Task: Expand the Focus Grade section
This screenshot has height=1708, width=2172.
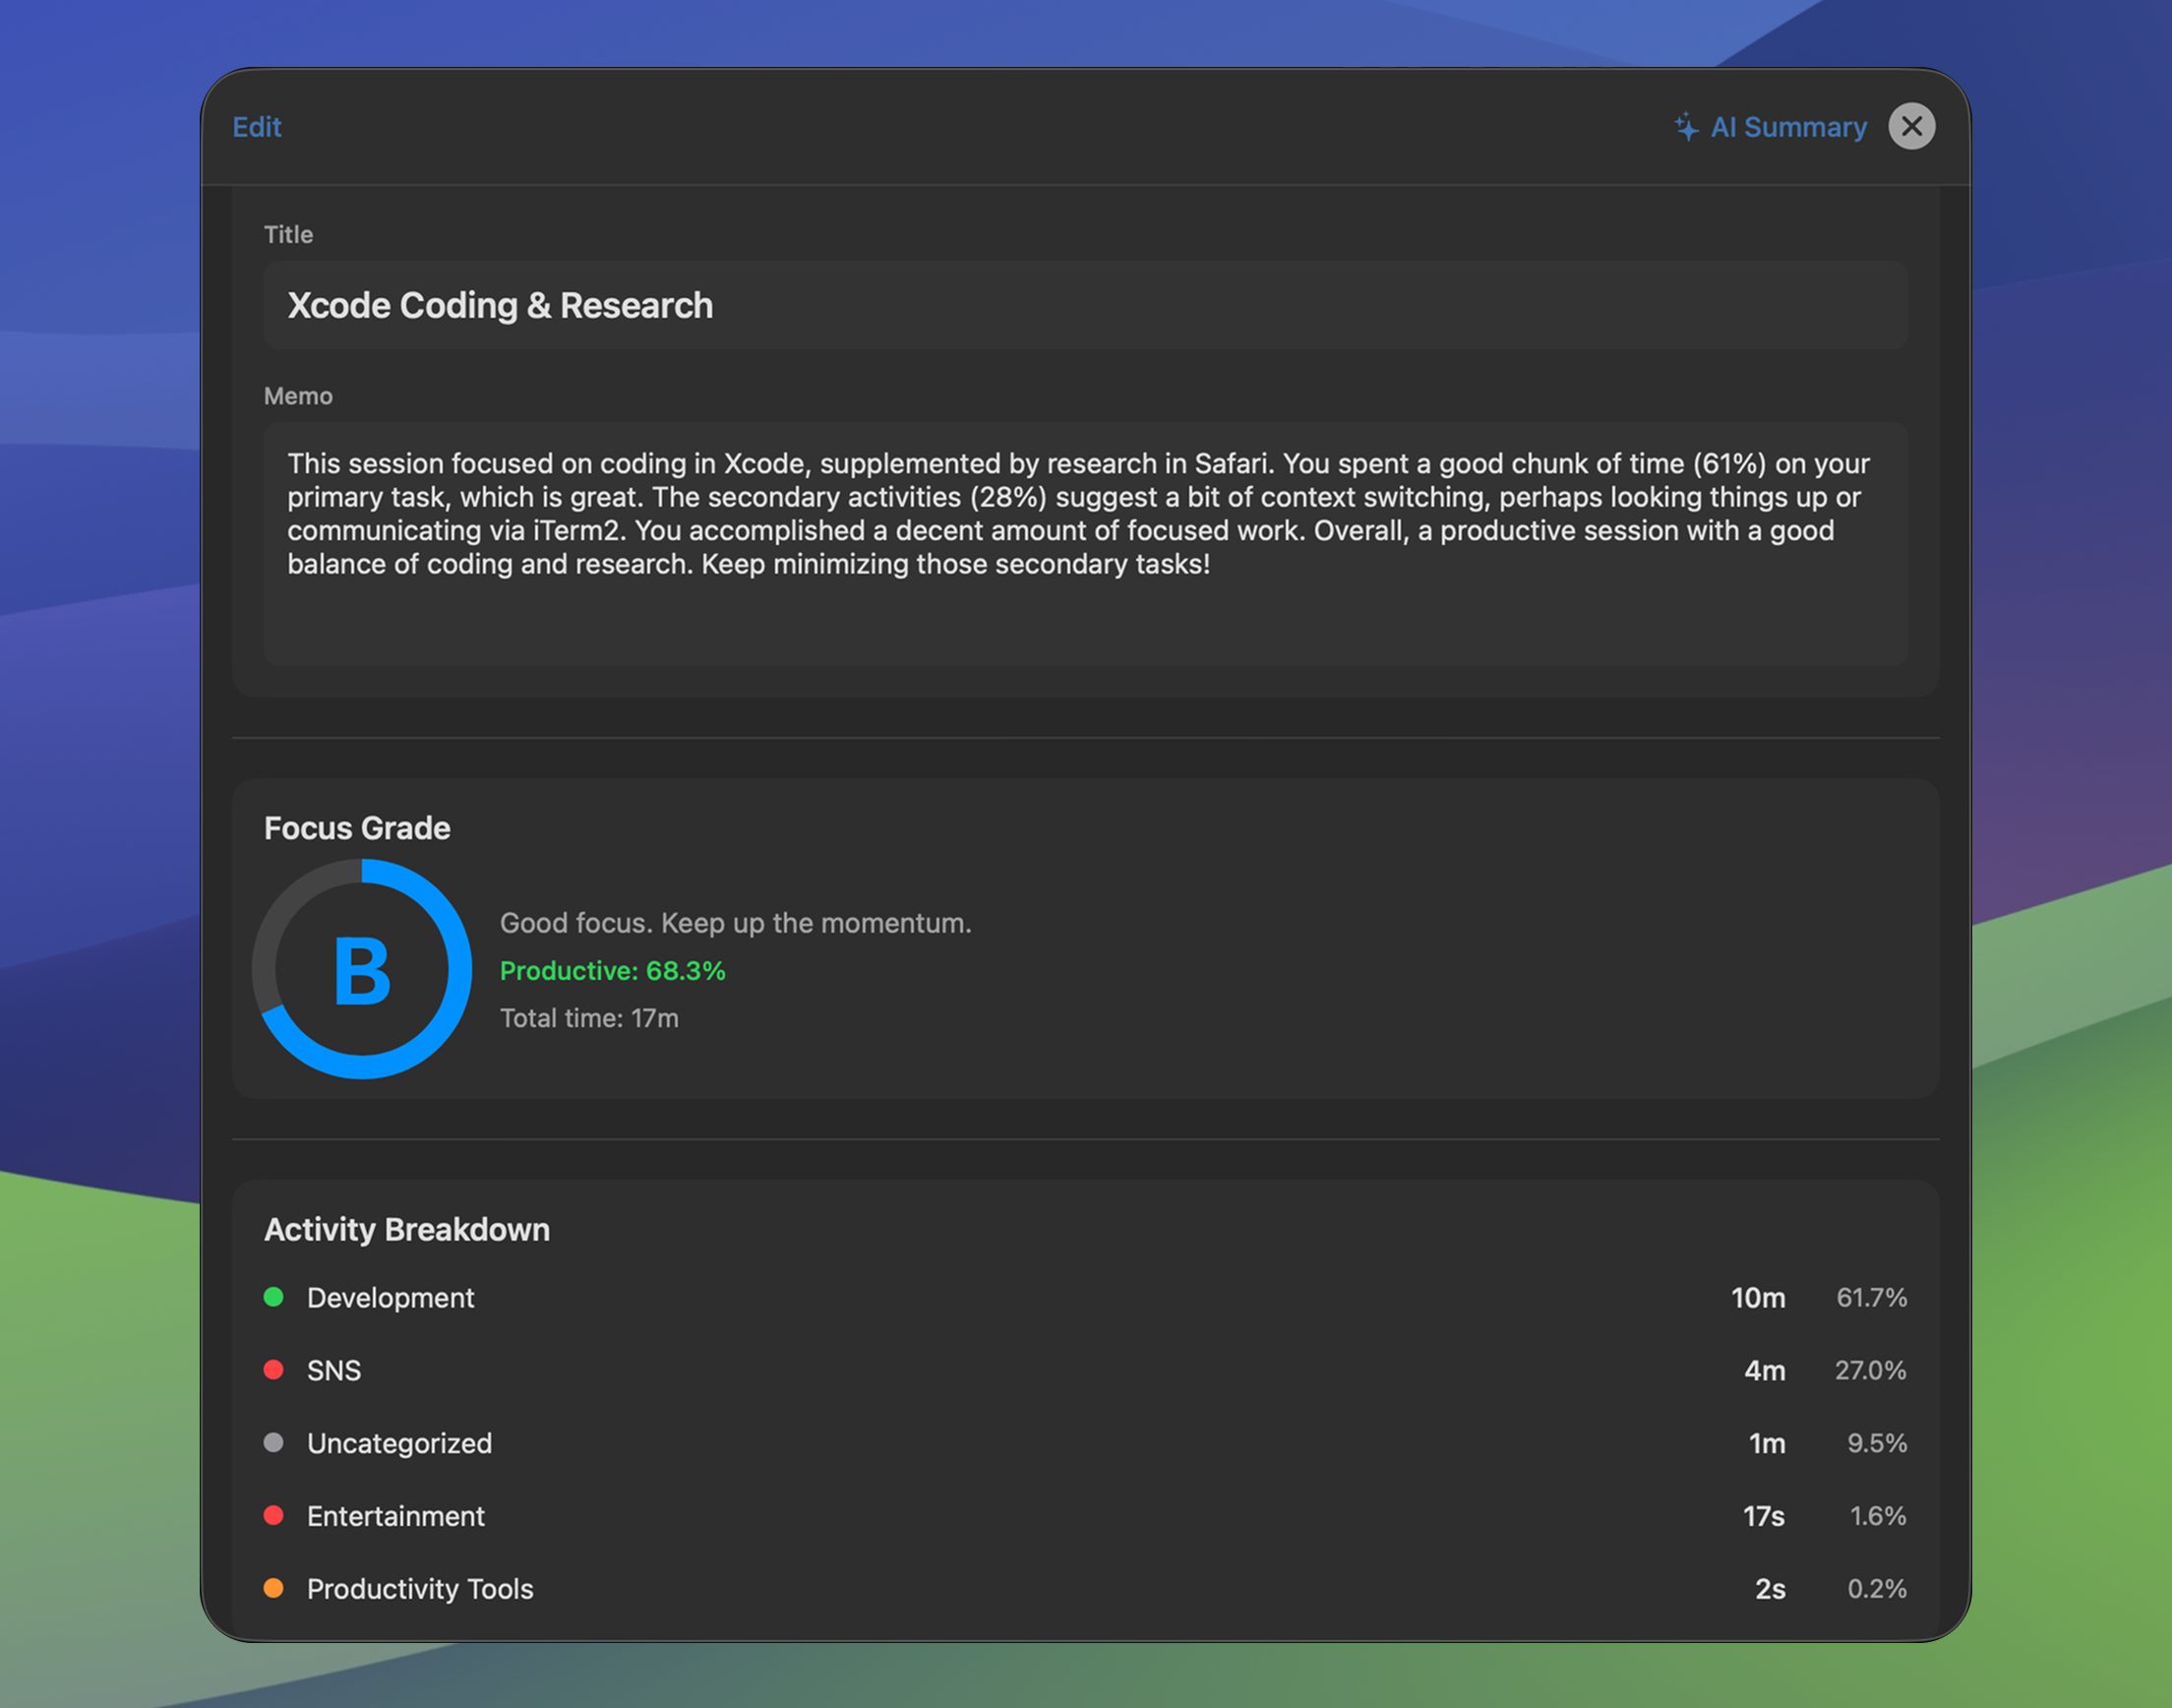Action: tap(357, 827)
